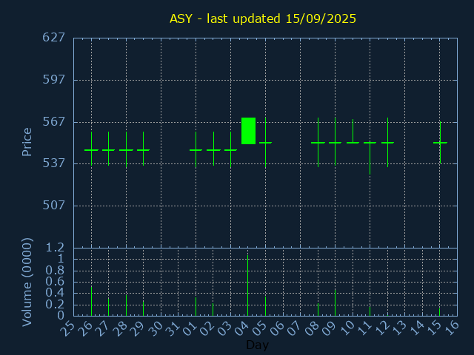The width and height of the screenshot is (474, 355).
Task: Click the 0.4 volume axis value
Action: click(55, 293)
